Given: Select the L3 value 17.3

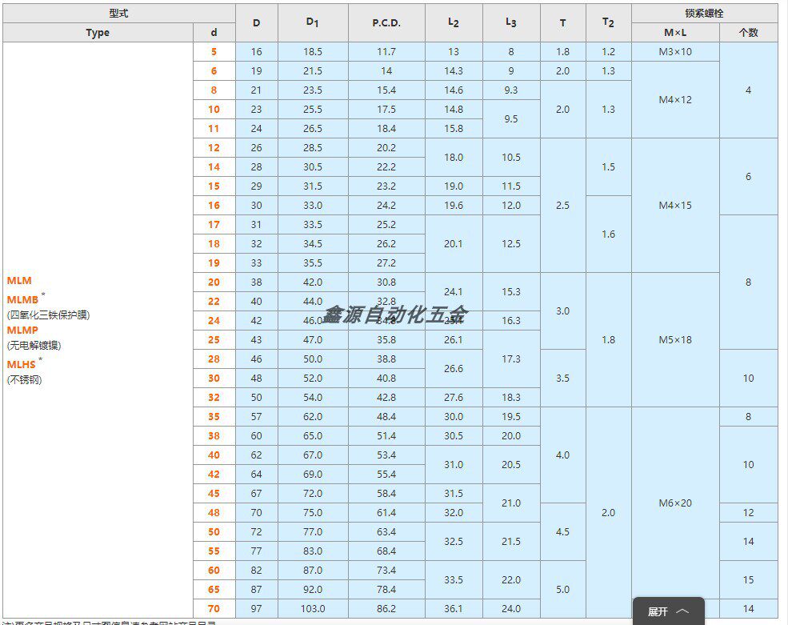Looking at the screenshot, I should [x=511, y=359].
